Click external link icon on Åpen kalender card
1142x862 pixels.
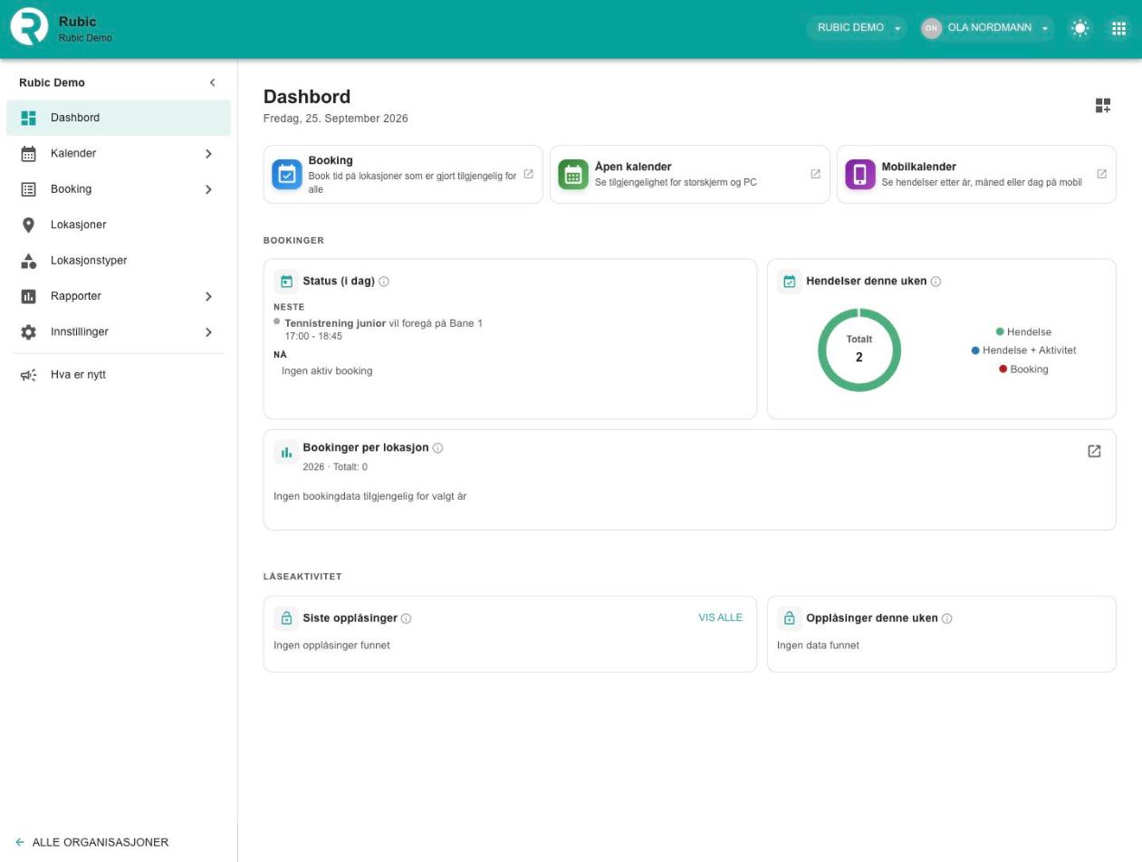tap(815, 174)
